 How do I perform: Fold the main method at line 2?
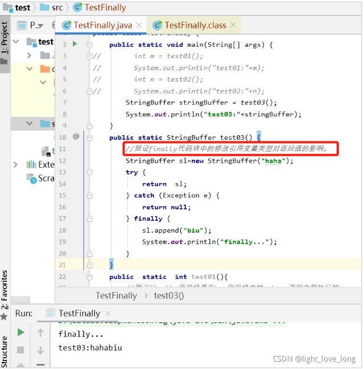pos(90,44)
